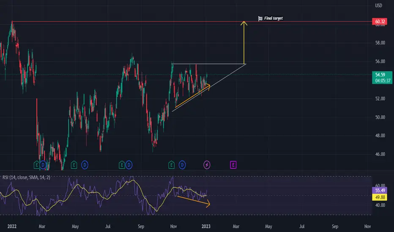Click the purple 55.49 RSI value label
The image size is (394, 232).
(380, 190)
